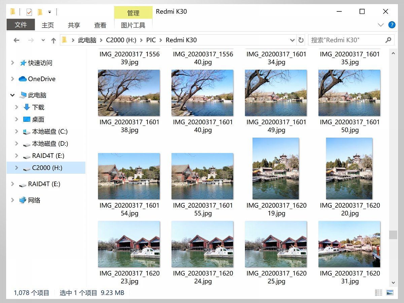The width and height of the screenshot is (404, 303).
Task: Open the 图片工具 contextual tab
Action: tap(133, 25)
